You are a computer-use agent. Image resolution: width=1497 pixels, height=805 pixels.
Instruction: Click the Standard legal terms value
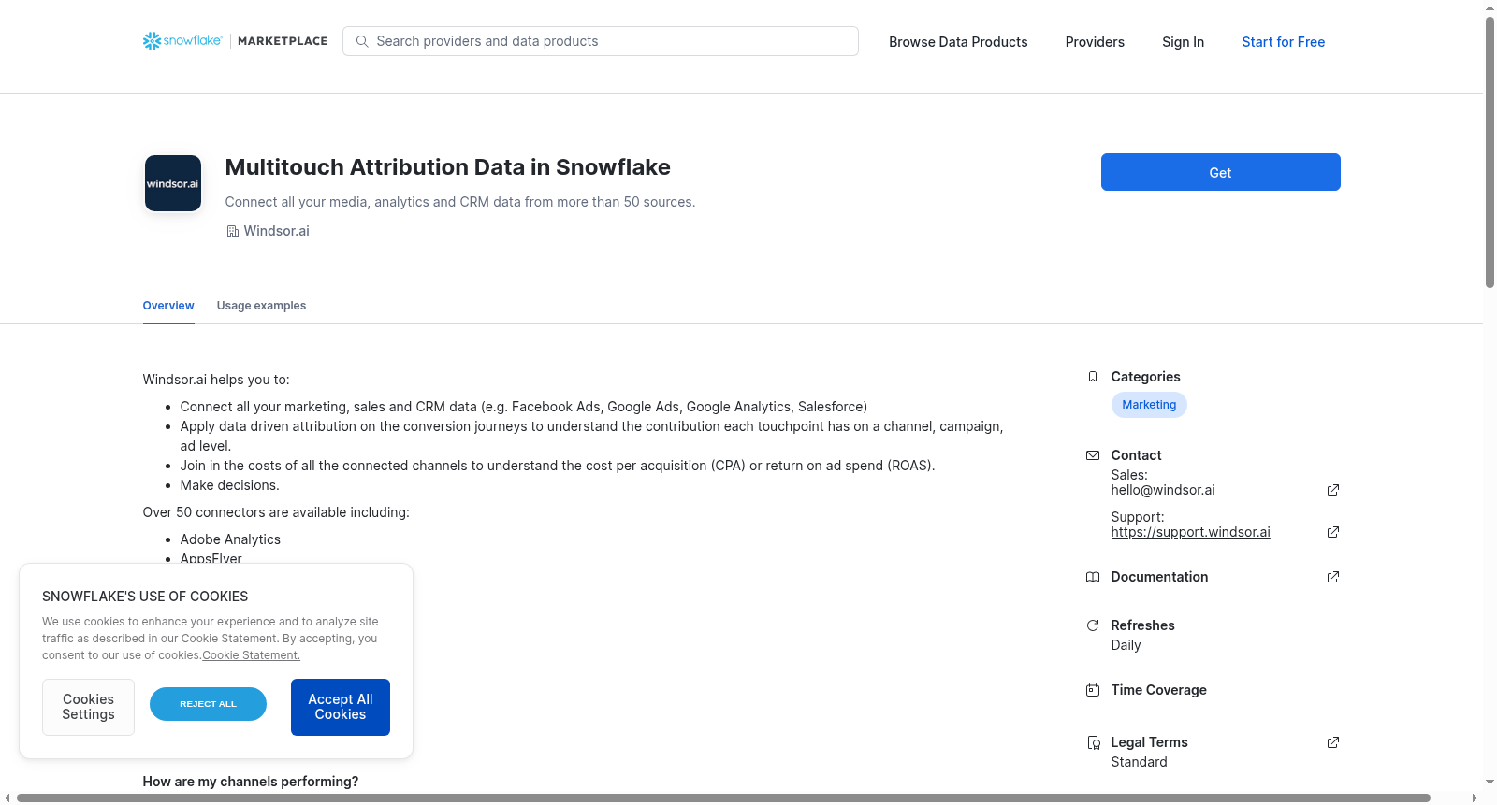tap(1139, 762)
